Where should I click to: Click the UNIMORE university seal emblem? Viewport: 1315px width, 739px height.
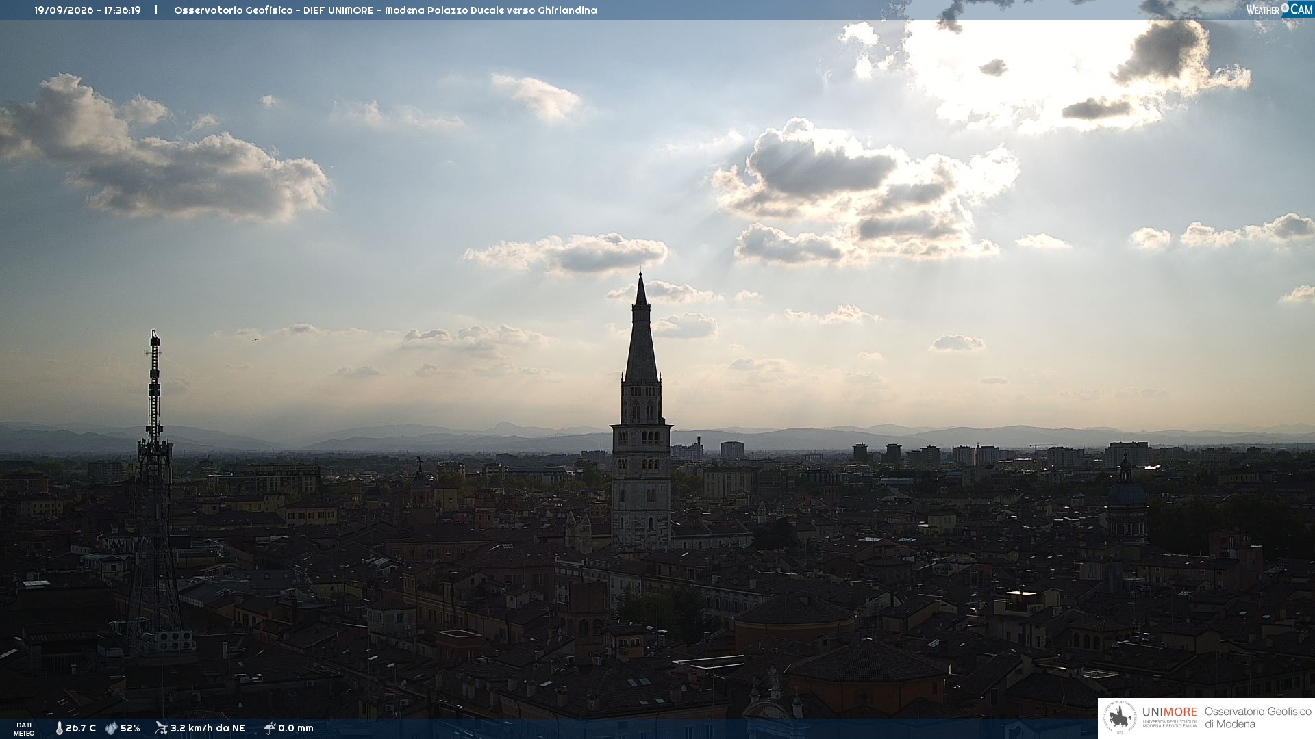(1120, 718)
